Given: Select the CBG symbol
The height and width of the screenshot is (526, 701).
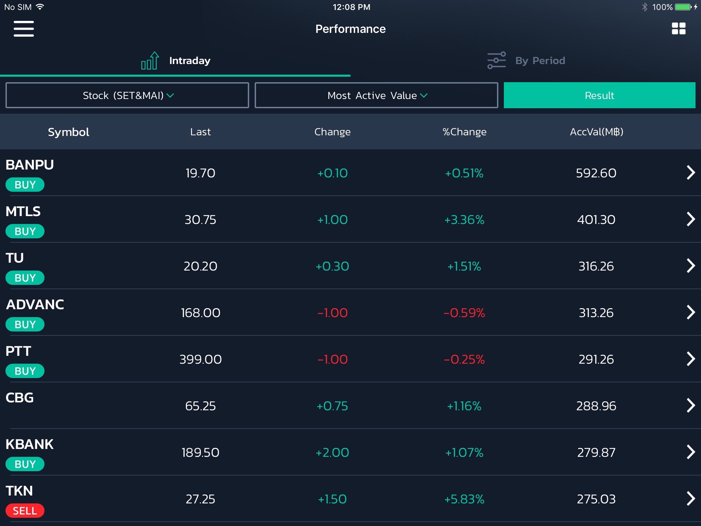Looking at the screenshot, I should click(x=20, y=398).
